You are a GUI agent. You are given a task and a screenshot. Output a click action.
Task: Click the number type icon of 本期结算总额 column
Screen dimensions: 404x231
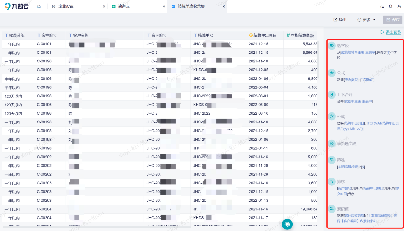coord(288,35)
